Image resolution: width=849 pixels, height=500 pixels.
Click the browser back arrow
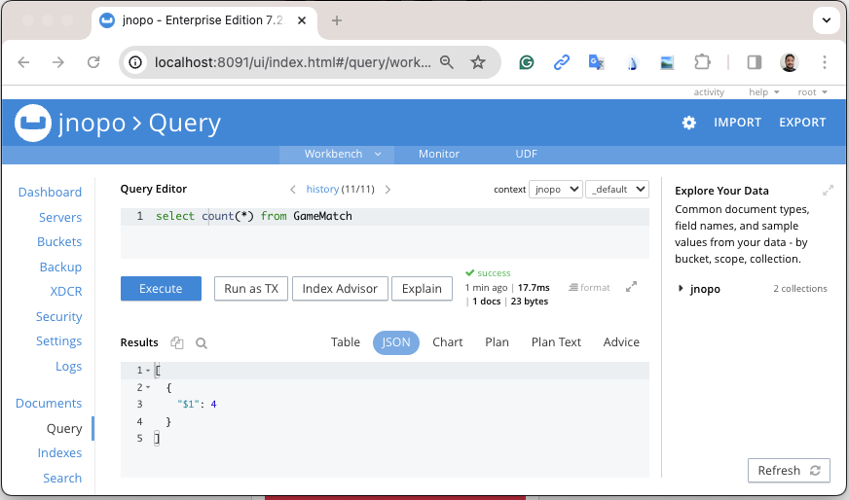[x=23, y=62]
